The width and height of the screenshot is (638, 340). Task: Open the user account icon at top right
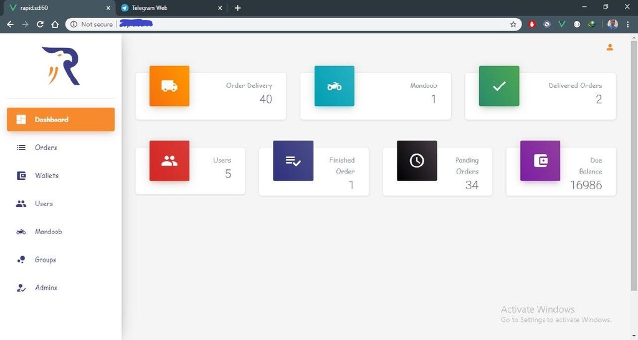coord(609,47)
